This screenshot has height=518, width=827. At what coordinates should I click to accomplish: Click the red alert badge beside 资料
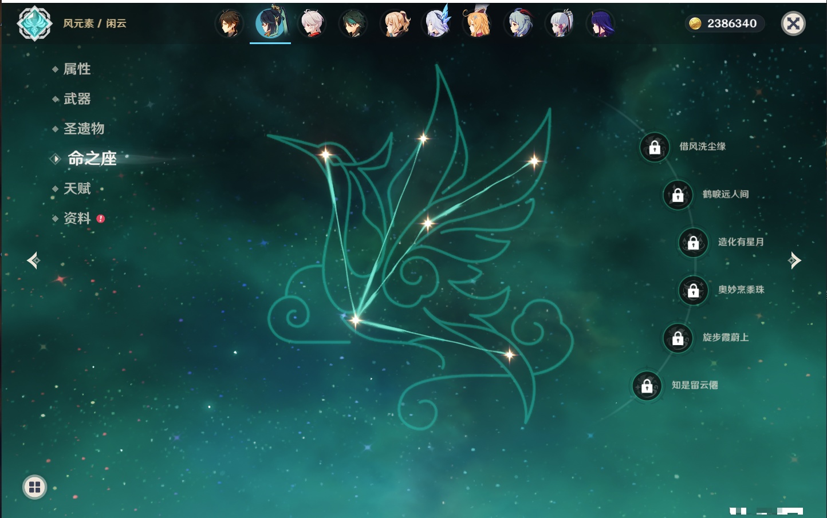click(101, 219)
